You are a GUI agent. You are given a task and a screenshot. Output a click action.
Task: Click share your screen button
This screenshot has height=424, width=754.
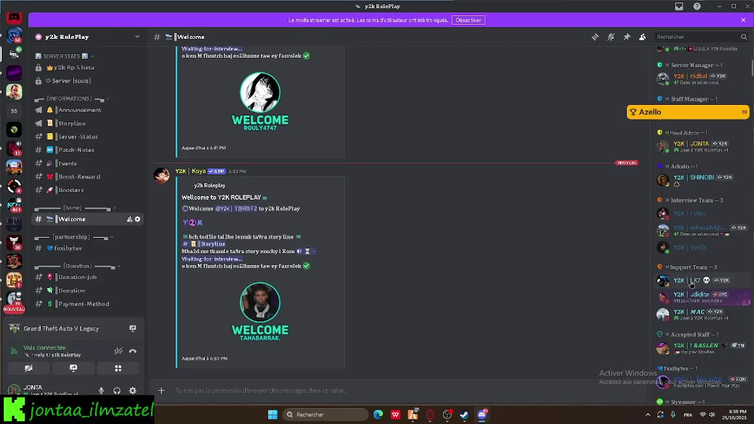73,368
